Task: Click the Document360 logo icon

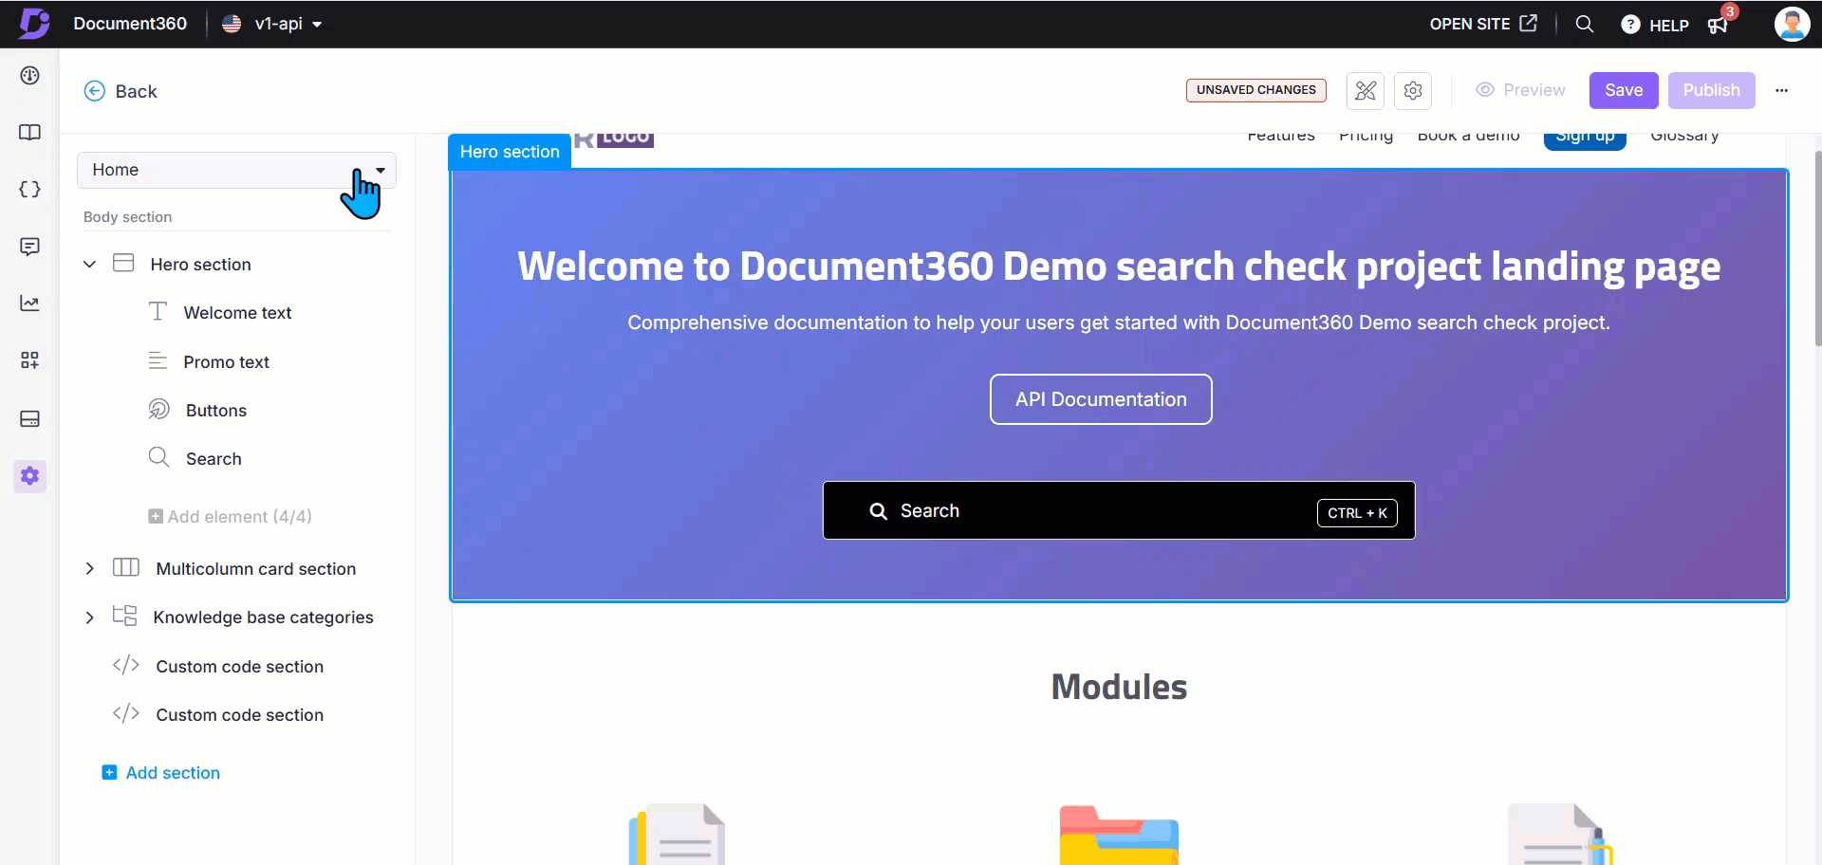Action: click(x=34, y=24)
